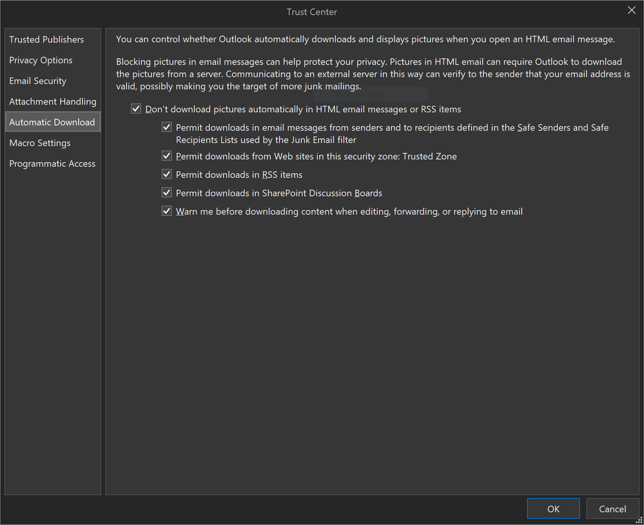Dismiss the dialog using Cancel
644x525 pixels.
coord(612,508)
